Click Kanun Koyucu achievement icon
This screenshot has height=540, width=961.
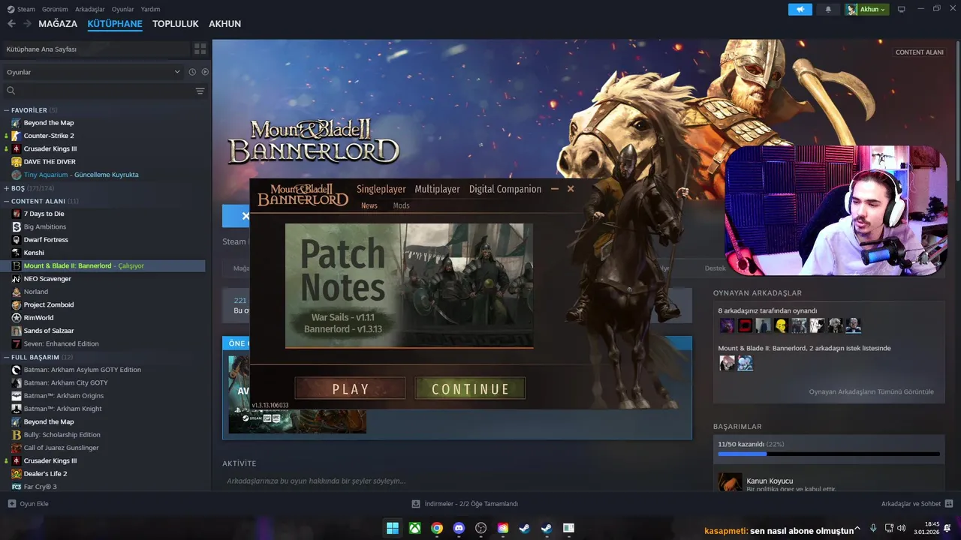(x=730, y=482)
